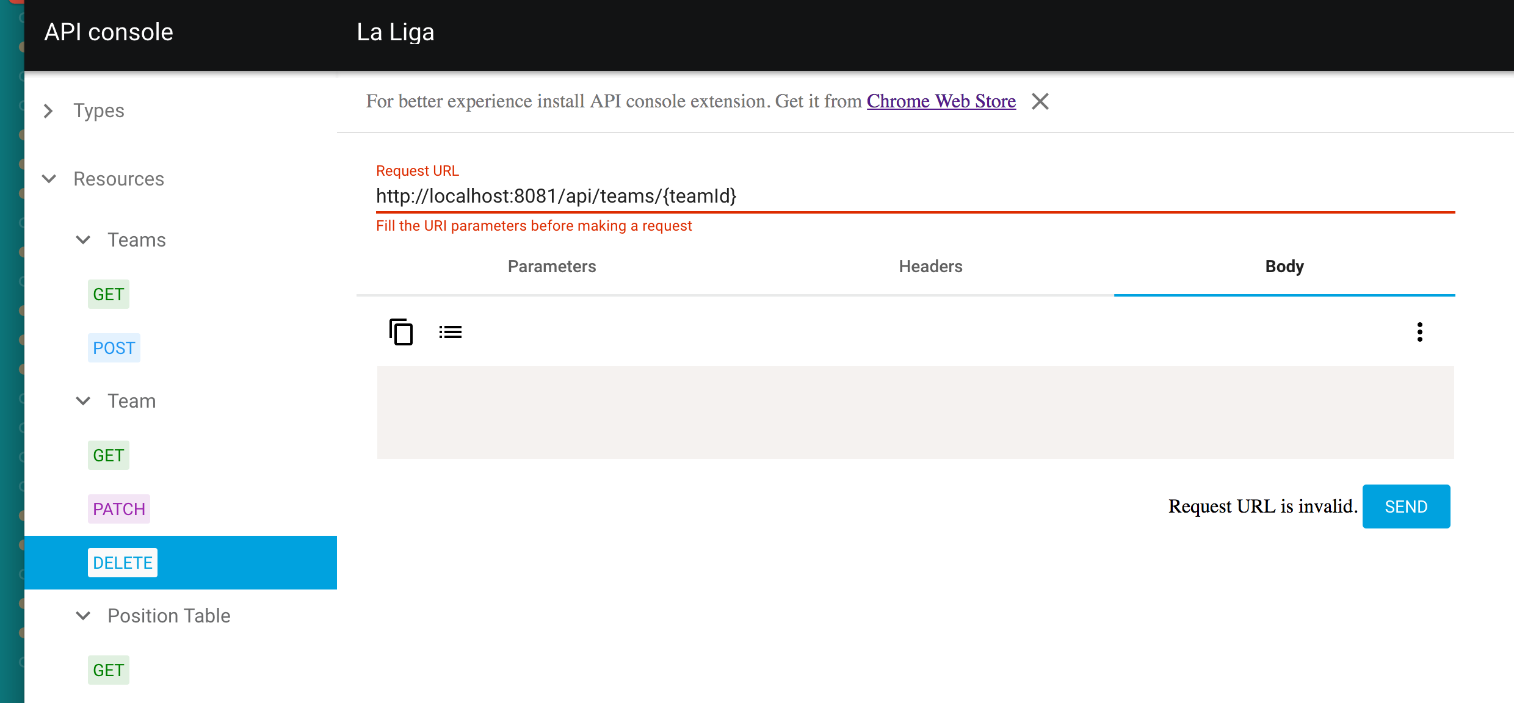Select the Body tab
The width and height of the screenshot is (1514, 703).
coord(1284,266)
